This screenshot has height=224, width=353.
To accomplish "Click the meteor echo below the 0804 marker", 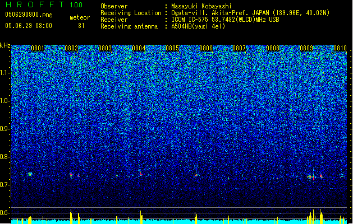I will [141, 174].
